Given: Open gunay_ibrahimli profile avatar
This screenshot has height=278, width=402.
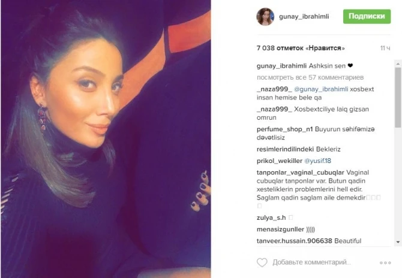Looking at the screenshot, I should (265, 17).
